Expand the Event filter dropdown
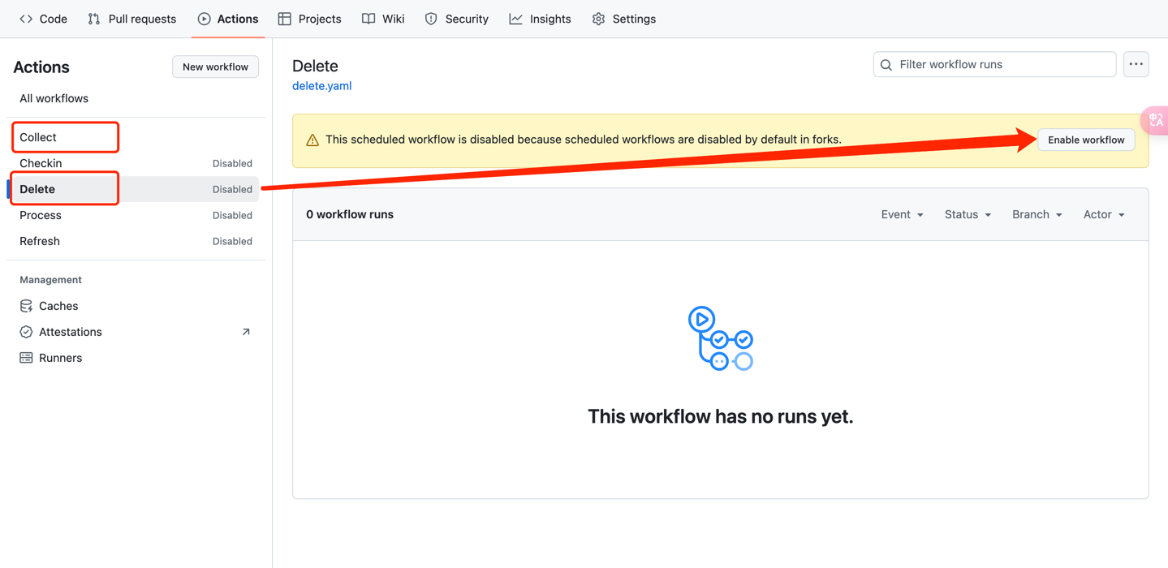The image size is (1168, 568). tap(903, 214)
